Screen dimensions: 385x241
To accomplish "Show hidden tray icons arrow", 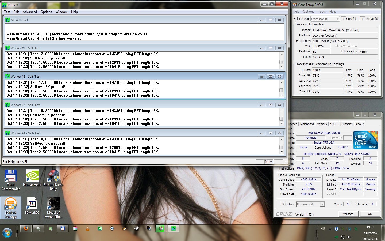I will coord(330,229).
